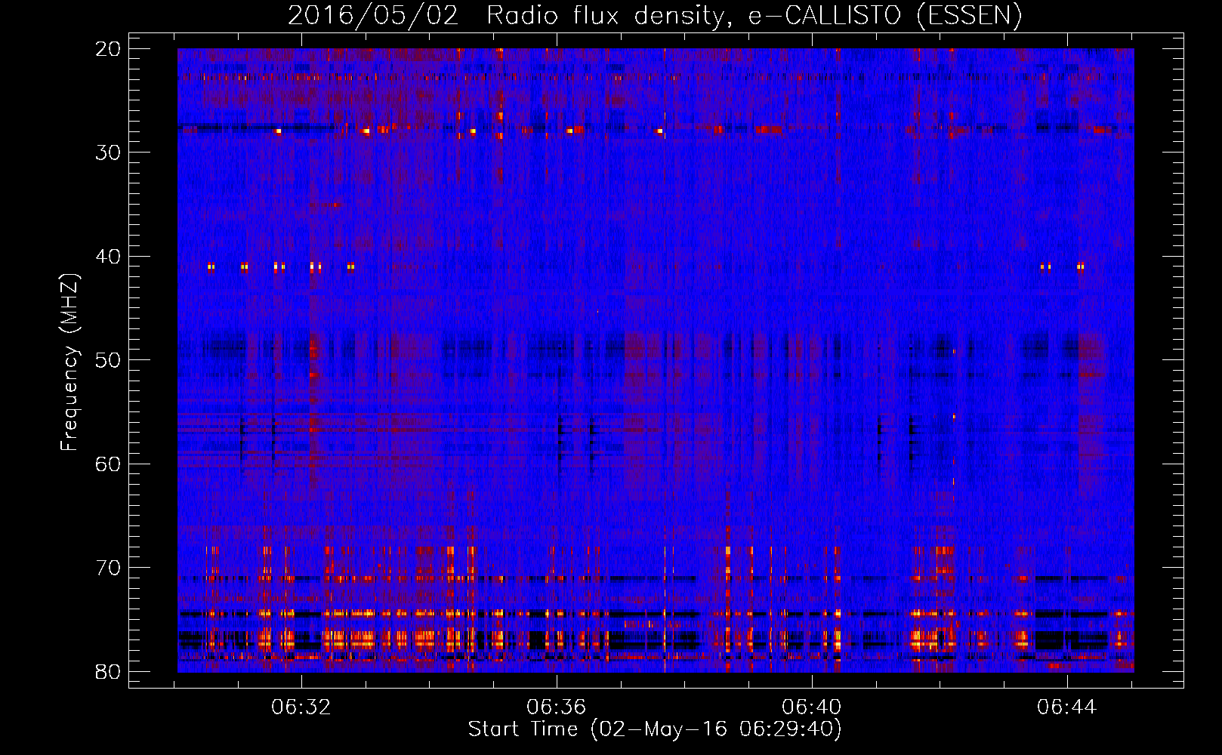Click the Start Time axis label
This screenshot has width=1222, height=755.
click(x=655, y=729)
